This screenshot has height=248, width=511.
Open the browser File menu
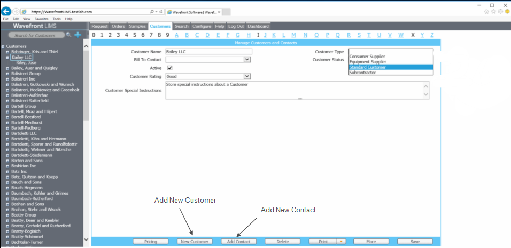pos(5,19)
